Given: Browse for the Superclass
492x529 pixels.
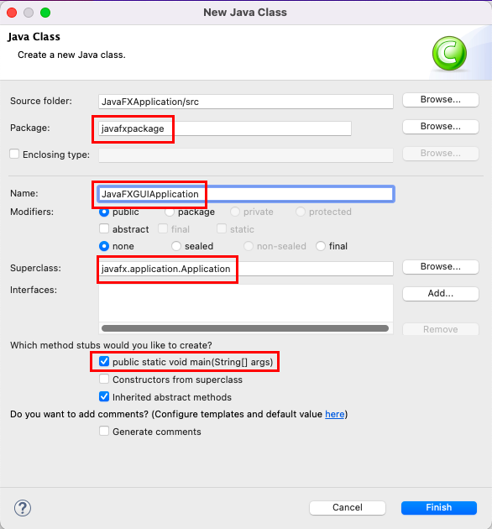Looking at the screenshot, I should [441, 266].
